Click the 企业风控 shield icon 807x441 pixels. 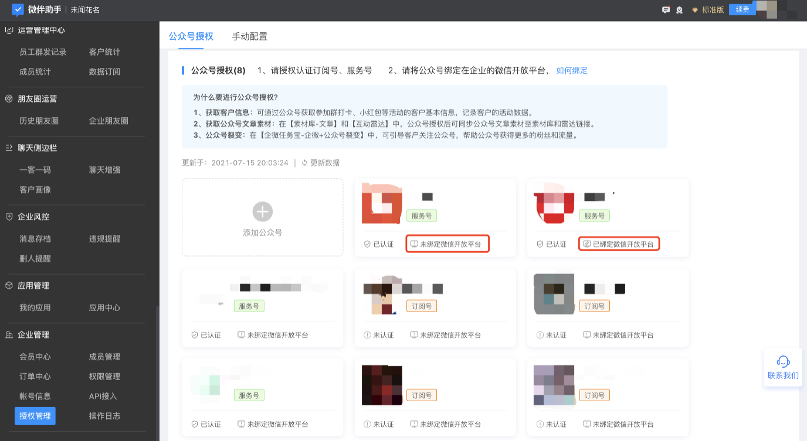tap(9, 217)
